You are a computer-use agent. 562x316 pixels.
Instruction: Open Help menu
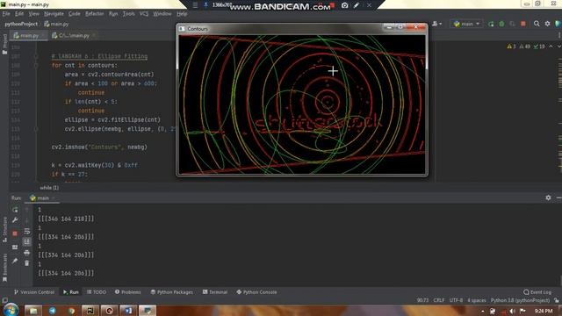pos(182,14)
